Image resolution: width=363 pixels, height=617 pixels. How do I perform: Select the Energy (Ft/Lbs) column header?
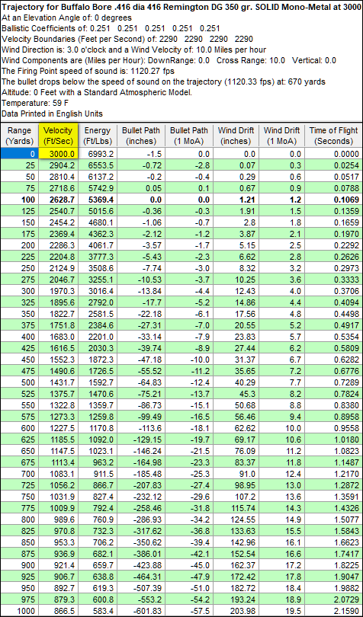[98, 136]
